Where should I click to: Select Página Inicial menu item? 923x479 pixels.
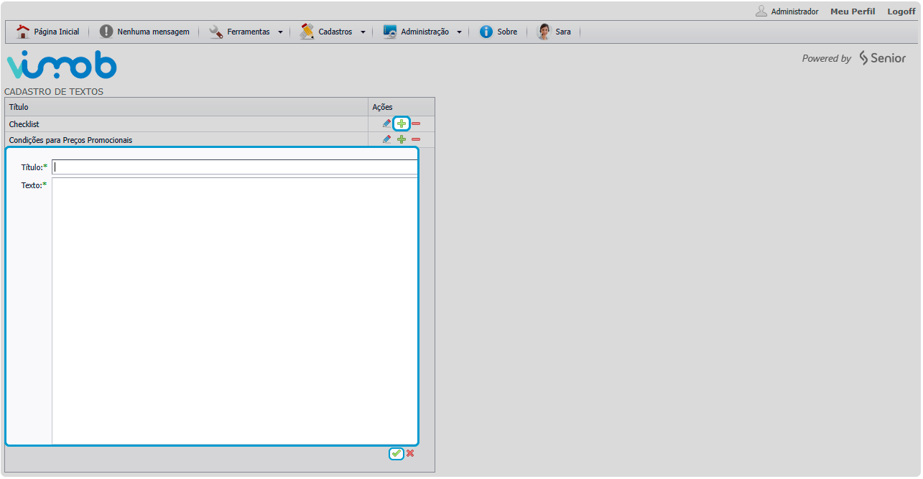tap(57, 32)
